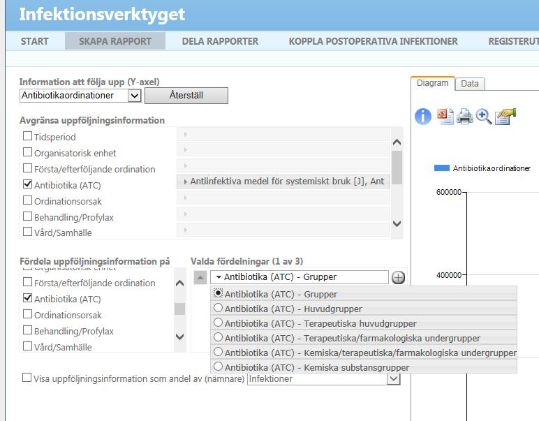Switch to the Diagram tab
The width and height of the screenshot is (539, 421).
click(433, 83)
